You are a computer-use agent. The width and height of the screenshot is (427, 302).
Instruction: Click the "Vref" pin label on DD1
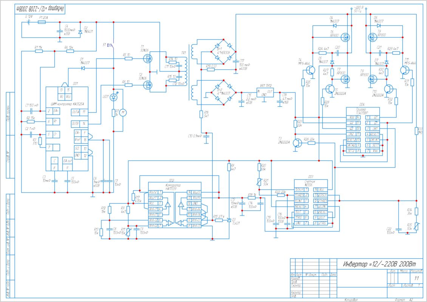tap(77, 139)
